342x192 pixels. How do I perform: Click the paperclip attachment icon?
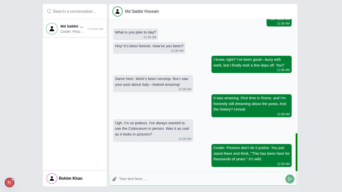click(x=115, y=179)
